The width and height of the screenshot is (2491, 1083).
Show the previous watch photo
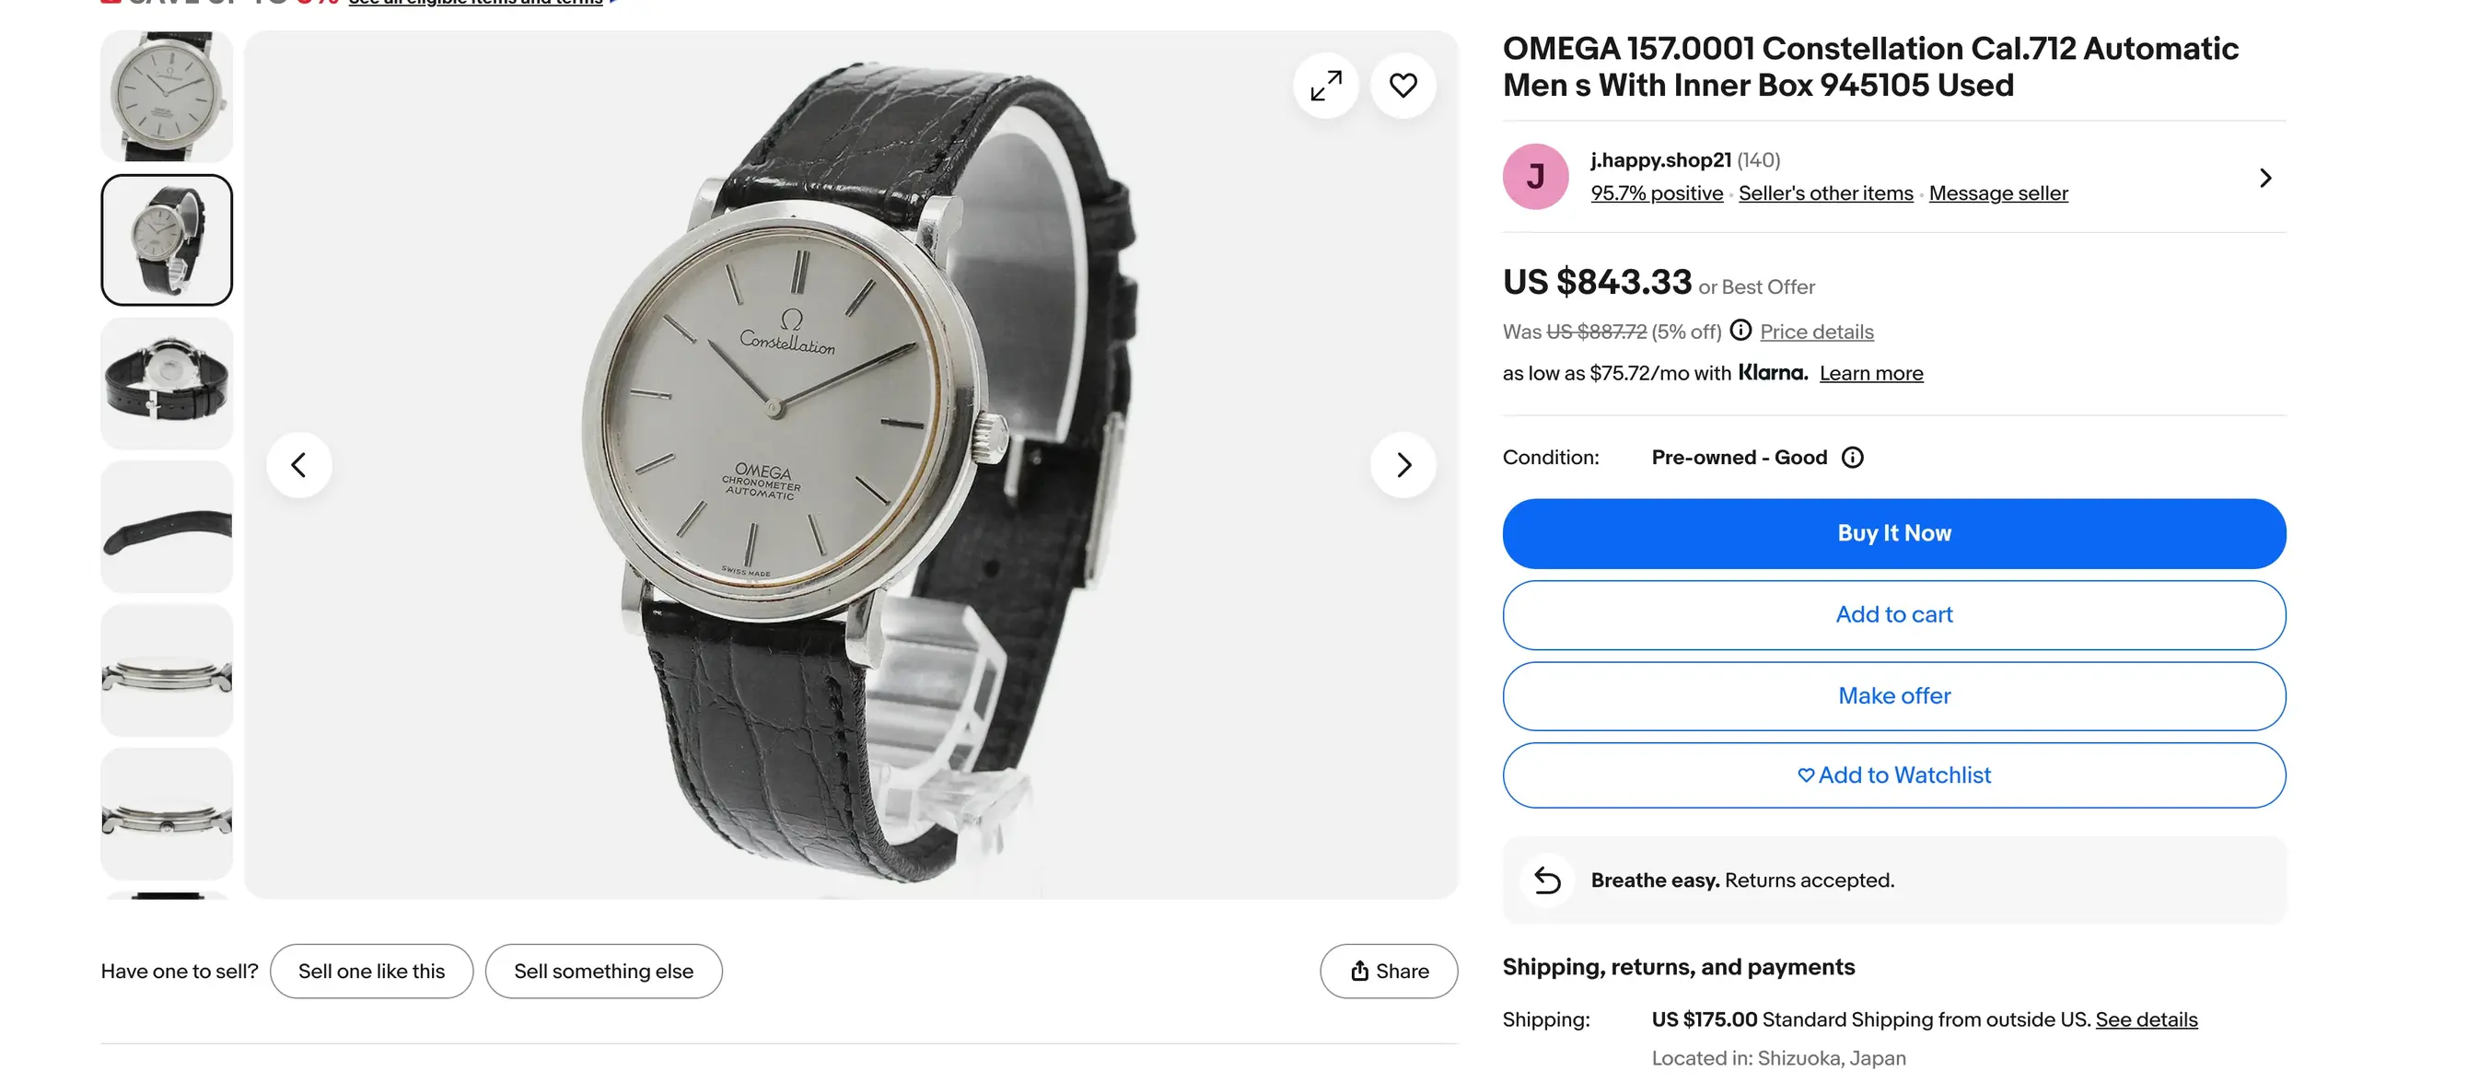[x=300, y=465]
